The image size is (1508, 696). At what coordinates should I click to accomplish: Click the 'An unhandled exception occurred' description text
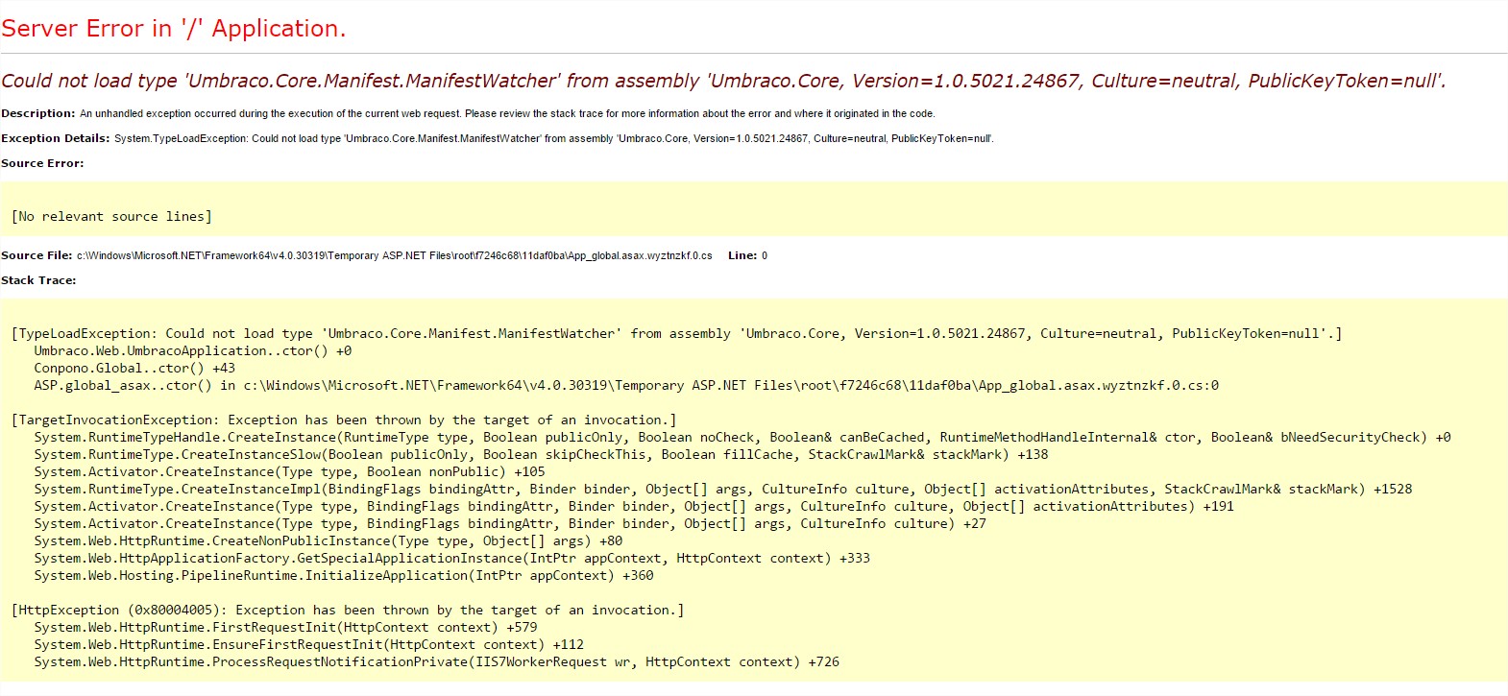[x=507, y=113]
